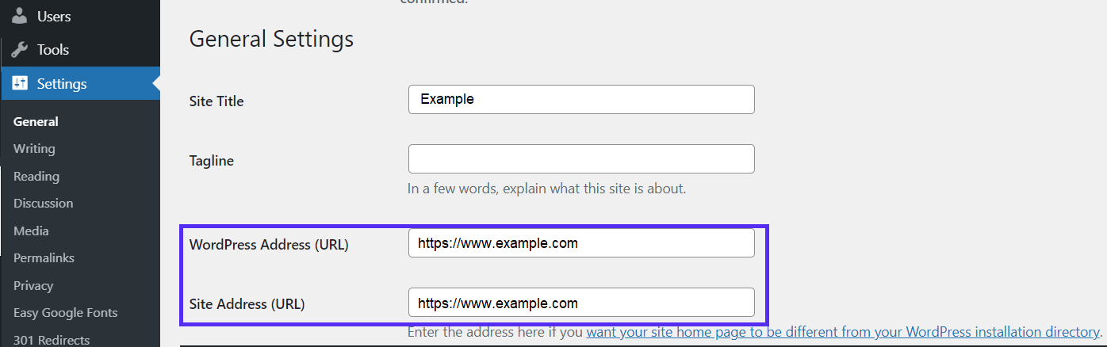Go to Writing settings
Screen dimensions: 1107x347
(x=34, y=149)
